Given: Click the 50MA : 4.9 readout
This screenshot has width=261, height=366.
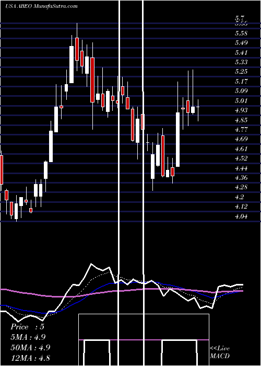Looking at the screenshot, I should [x=30, y=348].
